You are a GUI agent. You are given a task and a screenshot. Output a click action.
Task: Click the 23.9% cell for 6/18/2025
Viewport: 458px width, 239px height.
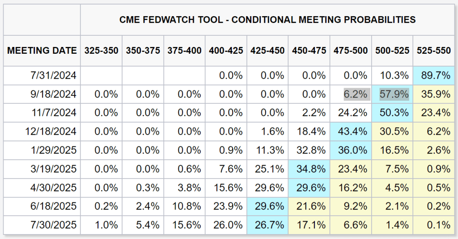point(226,206)
